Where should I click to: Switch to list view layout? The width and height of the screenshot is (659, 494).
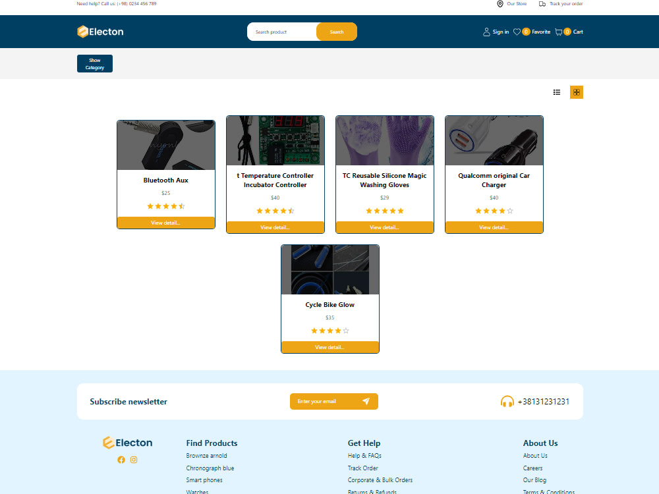tap(557, 92)
